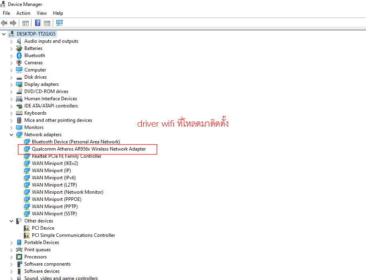
Task: Select WAN Miniport (PPPOE)
Action: click(x=57, y=199)
